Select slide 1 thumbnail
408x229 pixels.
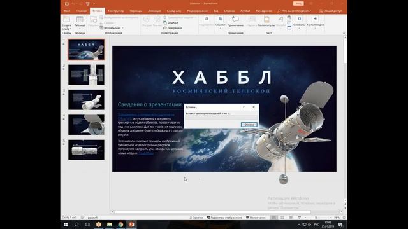tap(87, 50)
